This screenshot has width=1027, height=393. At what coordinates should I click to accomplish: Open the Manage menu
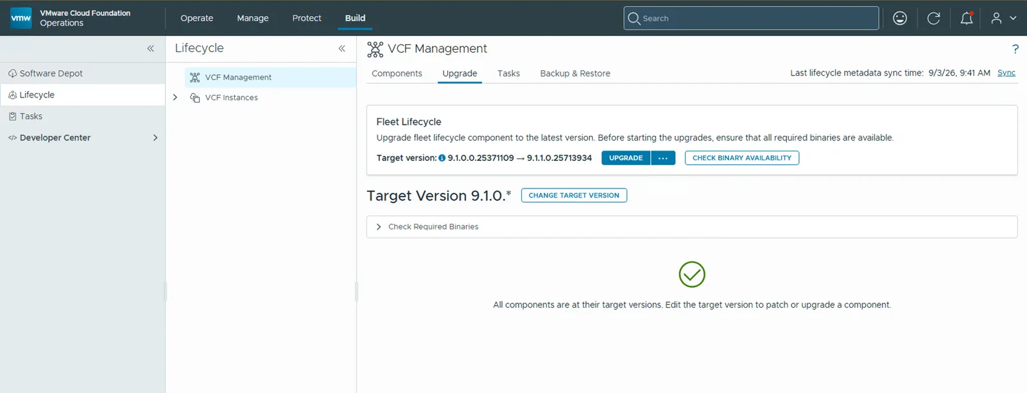[x=253, y=18]
